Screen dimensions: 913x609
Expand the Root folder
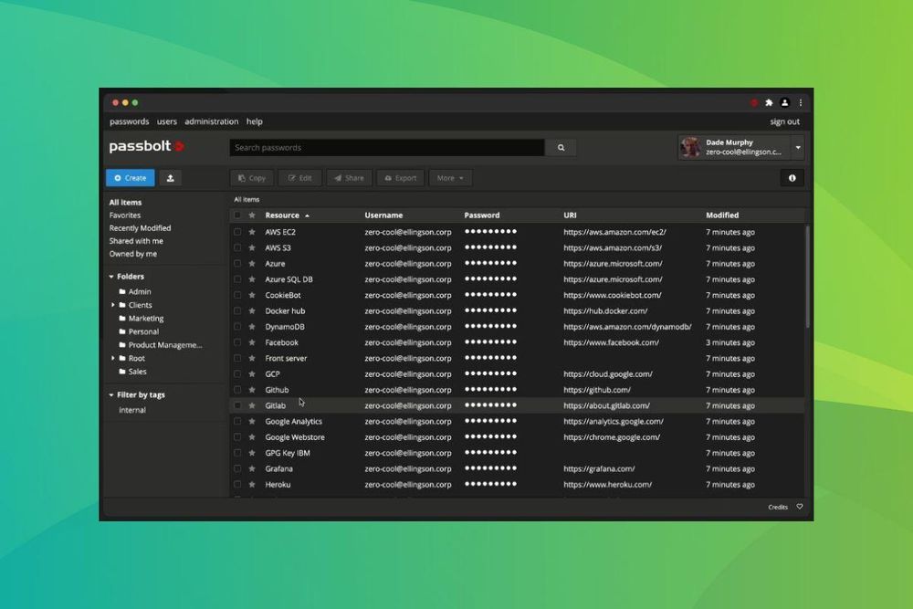tap(110, 358)
